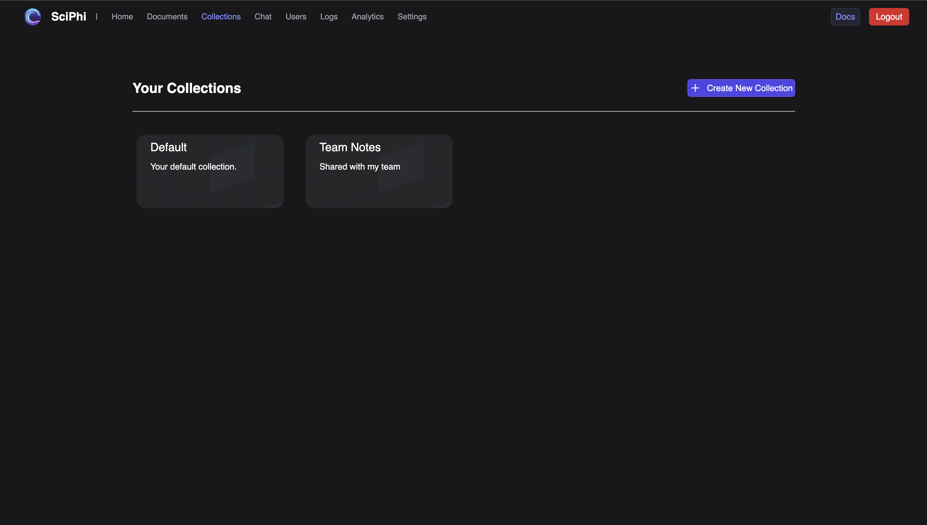Go to the Home page
The image size is (927, 525).
[122, 17]
